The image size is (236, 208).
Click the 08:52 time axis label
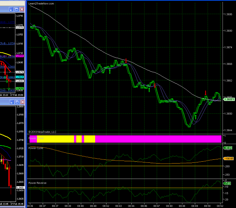click(220, 206)
